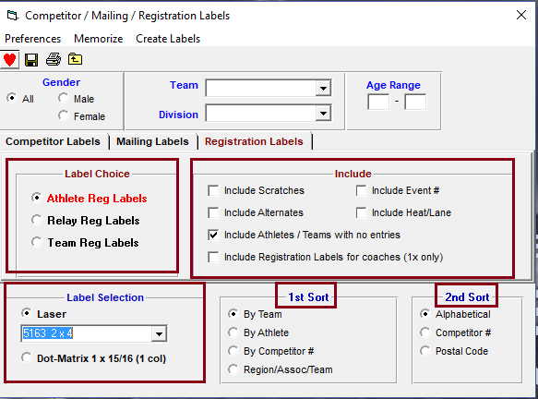The width and height of the screenshot is (538, 399).
Task: Expand the Division dropdown
Action: (323, 113)
